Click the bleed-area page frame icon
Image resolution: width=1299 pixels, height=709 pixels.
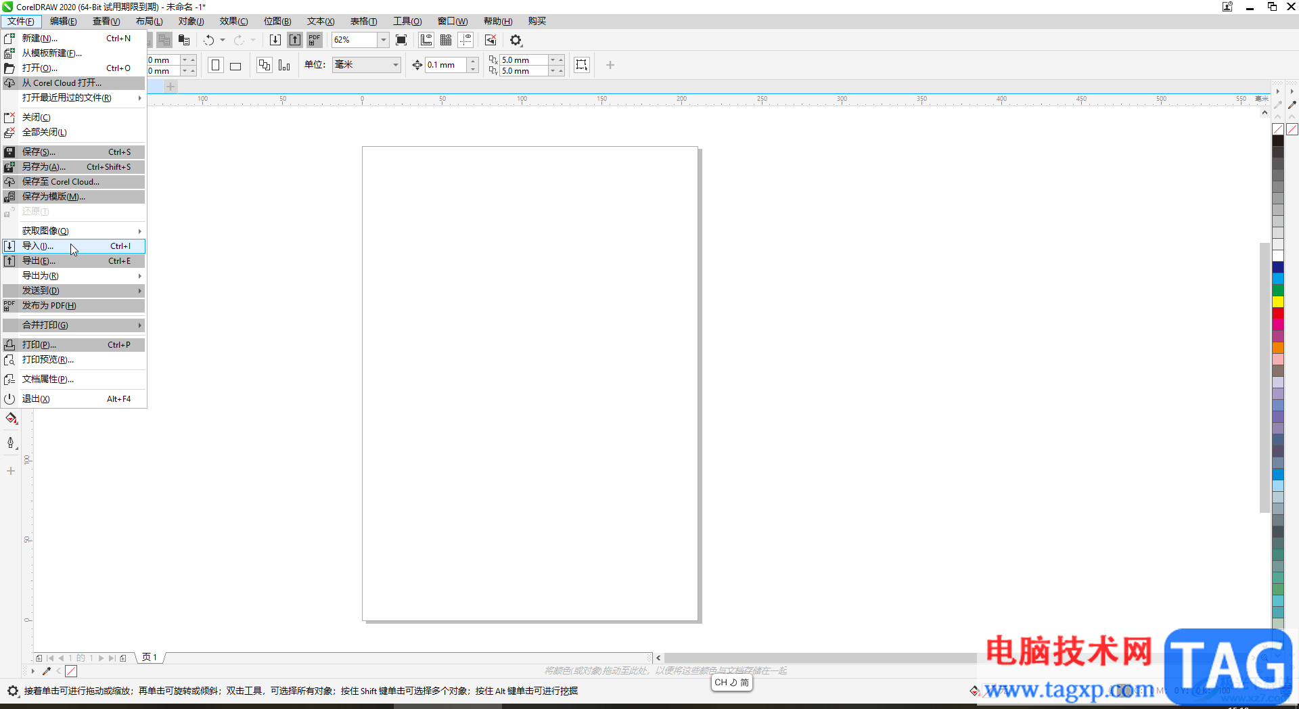(582, 65)
